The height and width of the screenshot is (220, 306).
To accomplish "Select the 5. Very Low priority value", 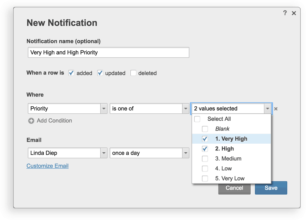I will 205,178.
